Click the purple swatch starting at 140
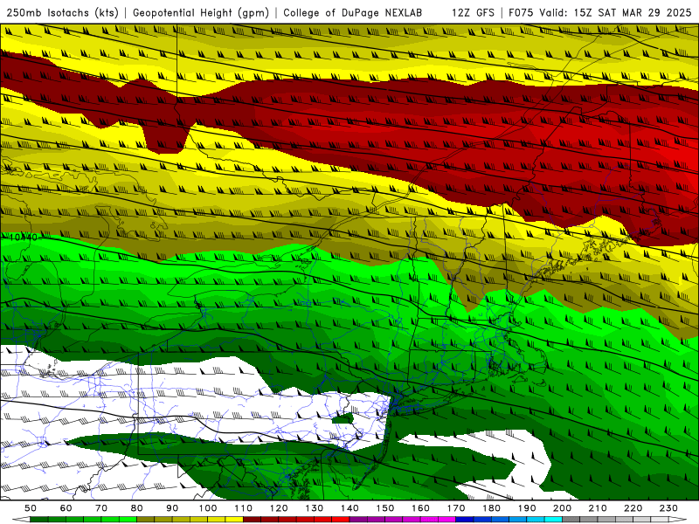Screen dimensions: 699x524 point(358,520)
